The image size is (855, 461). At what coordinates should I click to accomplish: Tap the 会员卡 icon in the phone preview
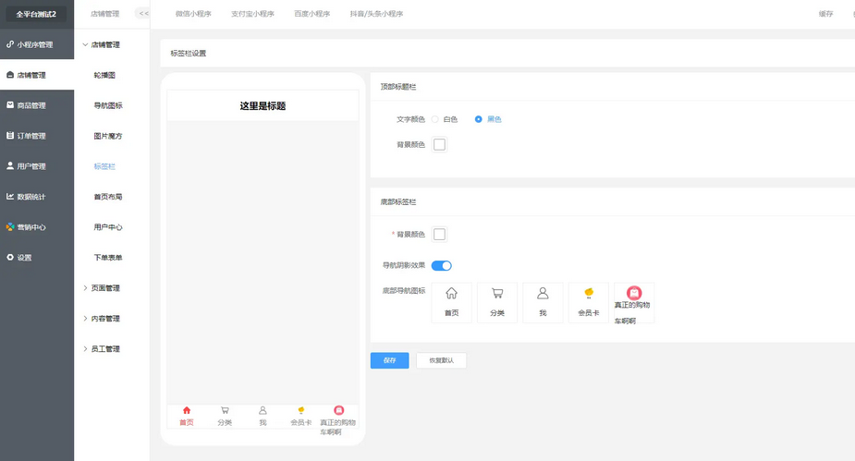click(300, 416)
